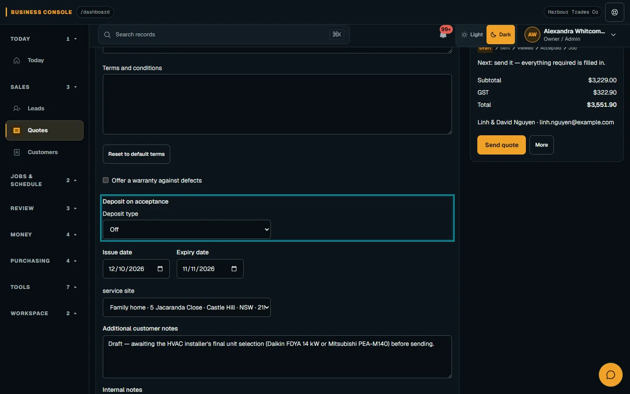Collapse the Today sidebar section
630x394 pixels.
44,39
